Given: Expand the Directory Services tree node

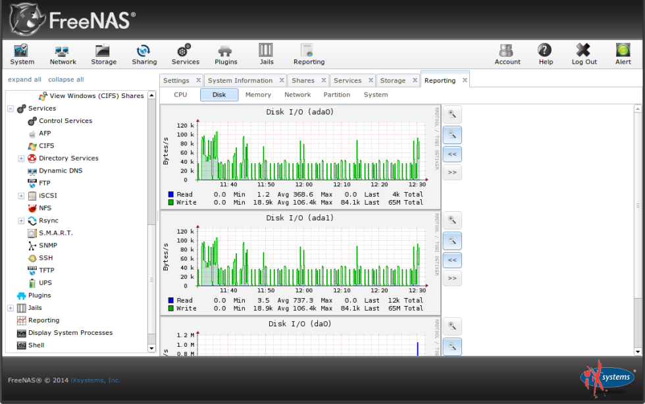Looking at the screenshot, I should tap(20, 158).
